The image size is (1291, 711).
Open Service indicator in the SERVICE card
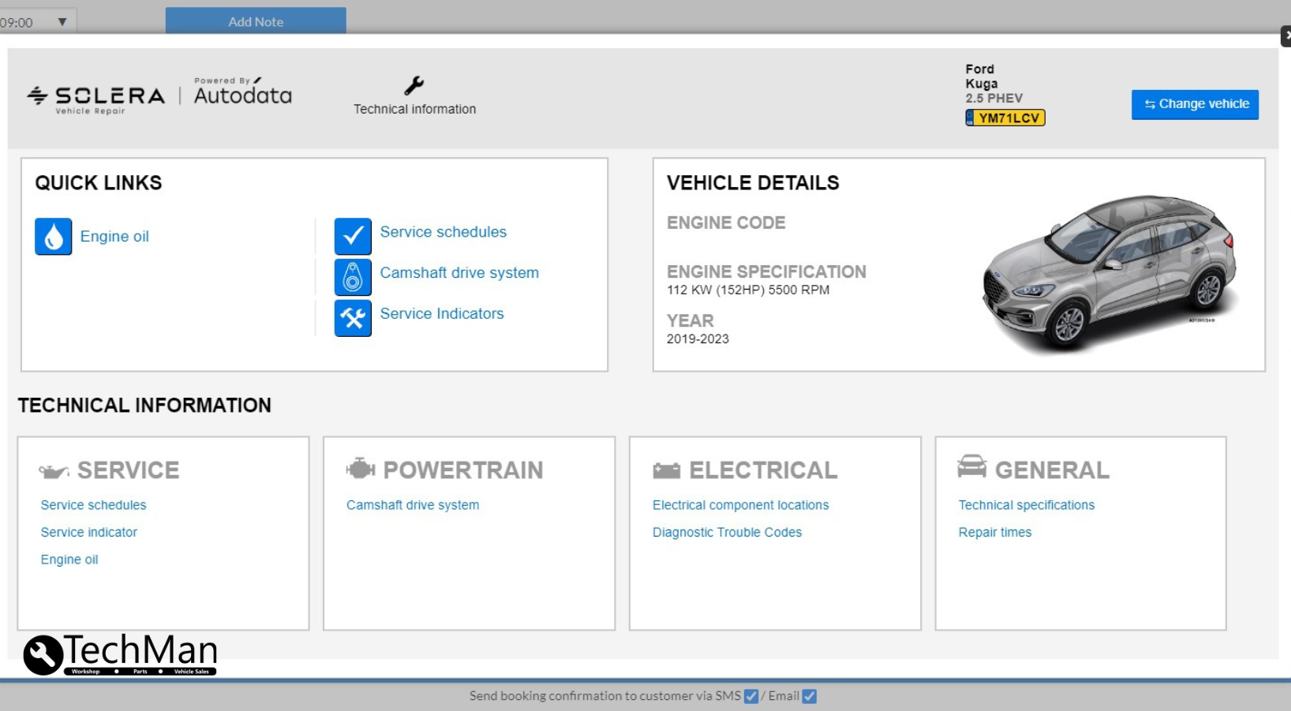point(89,533)
